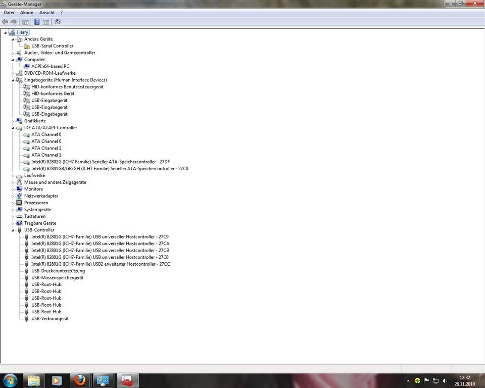This screenshot has width=485, height=388.
Task: Show hidden tray icons arrow
Action: point(408,381)
